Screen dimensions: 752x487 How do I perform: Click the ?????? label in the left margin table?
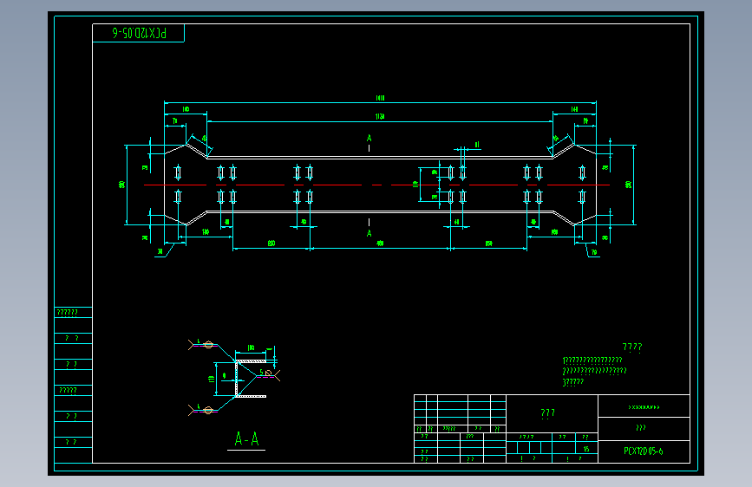point(67,313)
